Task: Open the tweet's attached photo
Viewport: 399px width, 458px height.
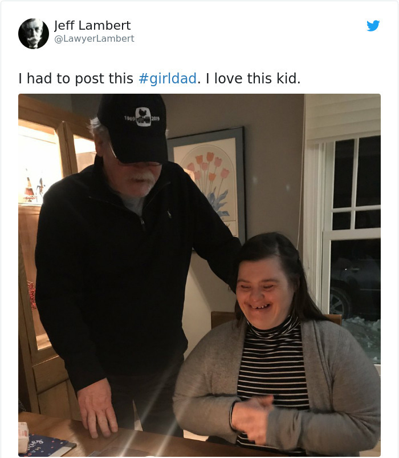Action: pos(199,275)
